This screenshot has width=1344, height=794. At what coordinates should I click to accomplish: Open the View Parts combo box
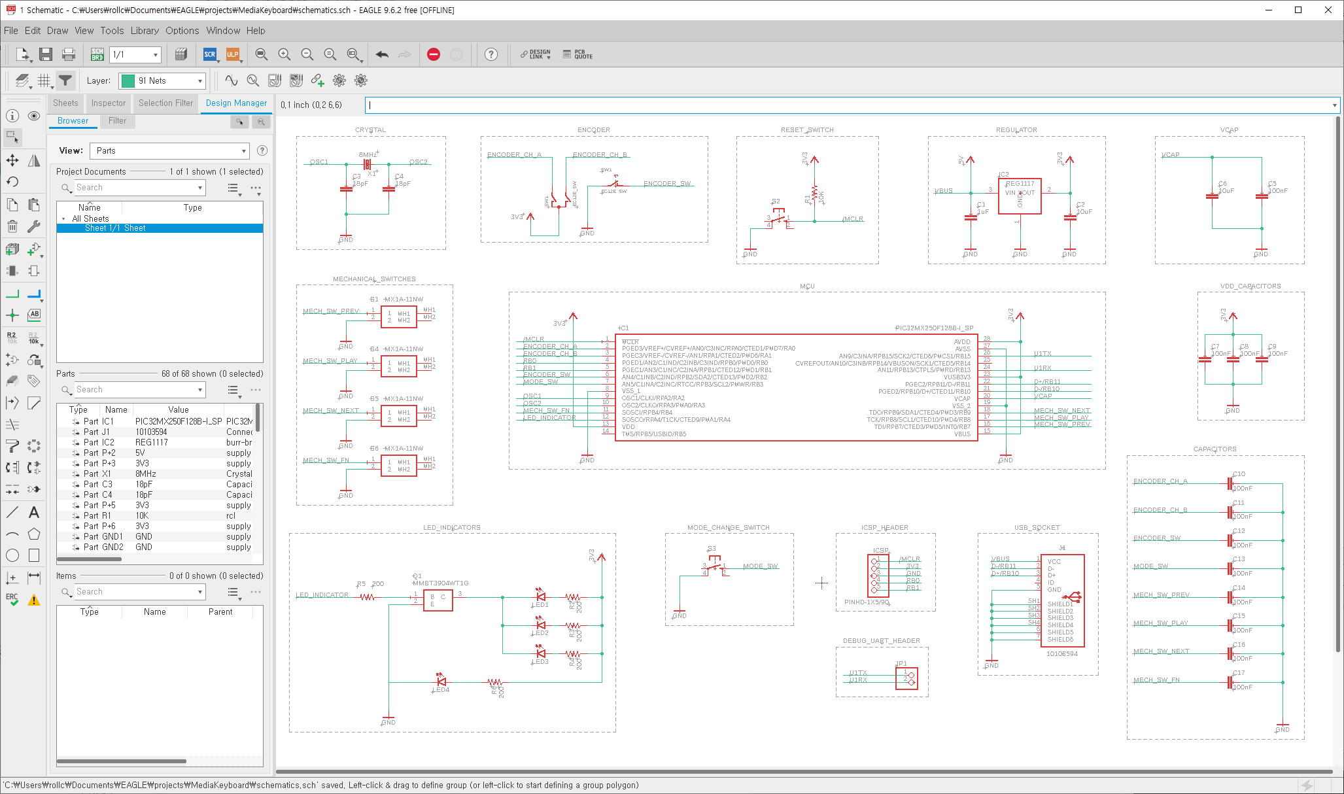pyautogui.click(x=169, y=151)
